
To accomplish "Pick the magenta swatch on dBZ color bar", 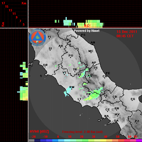I will point(139,141).
